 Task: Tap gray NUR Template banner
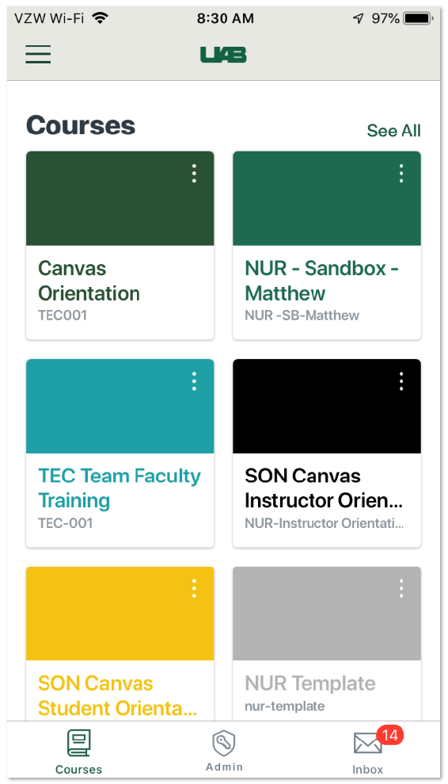[327, 614]
